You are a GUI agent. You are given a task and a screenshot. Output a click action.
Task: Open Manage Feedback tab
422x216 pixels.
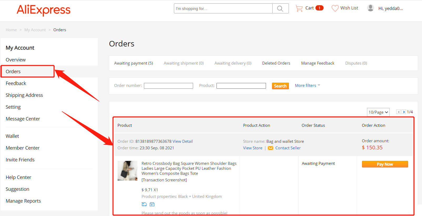coord(318,63)
